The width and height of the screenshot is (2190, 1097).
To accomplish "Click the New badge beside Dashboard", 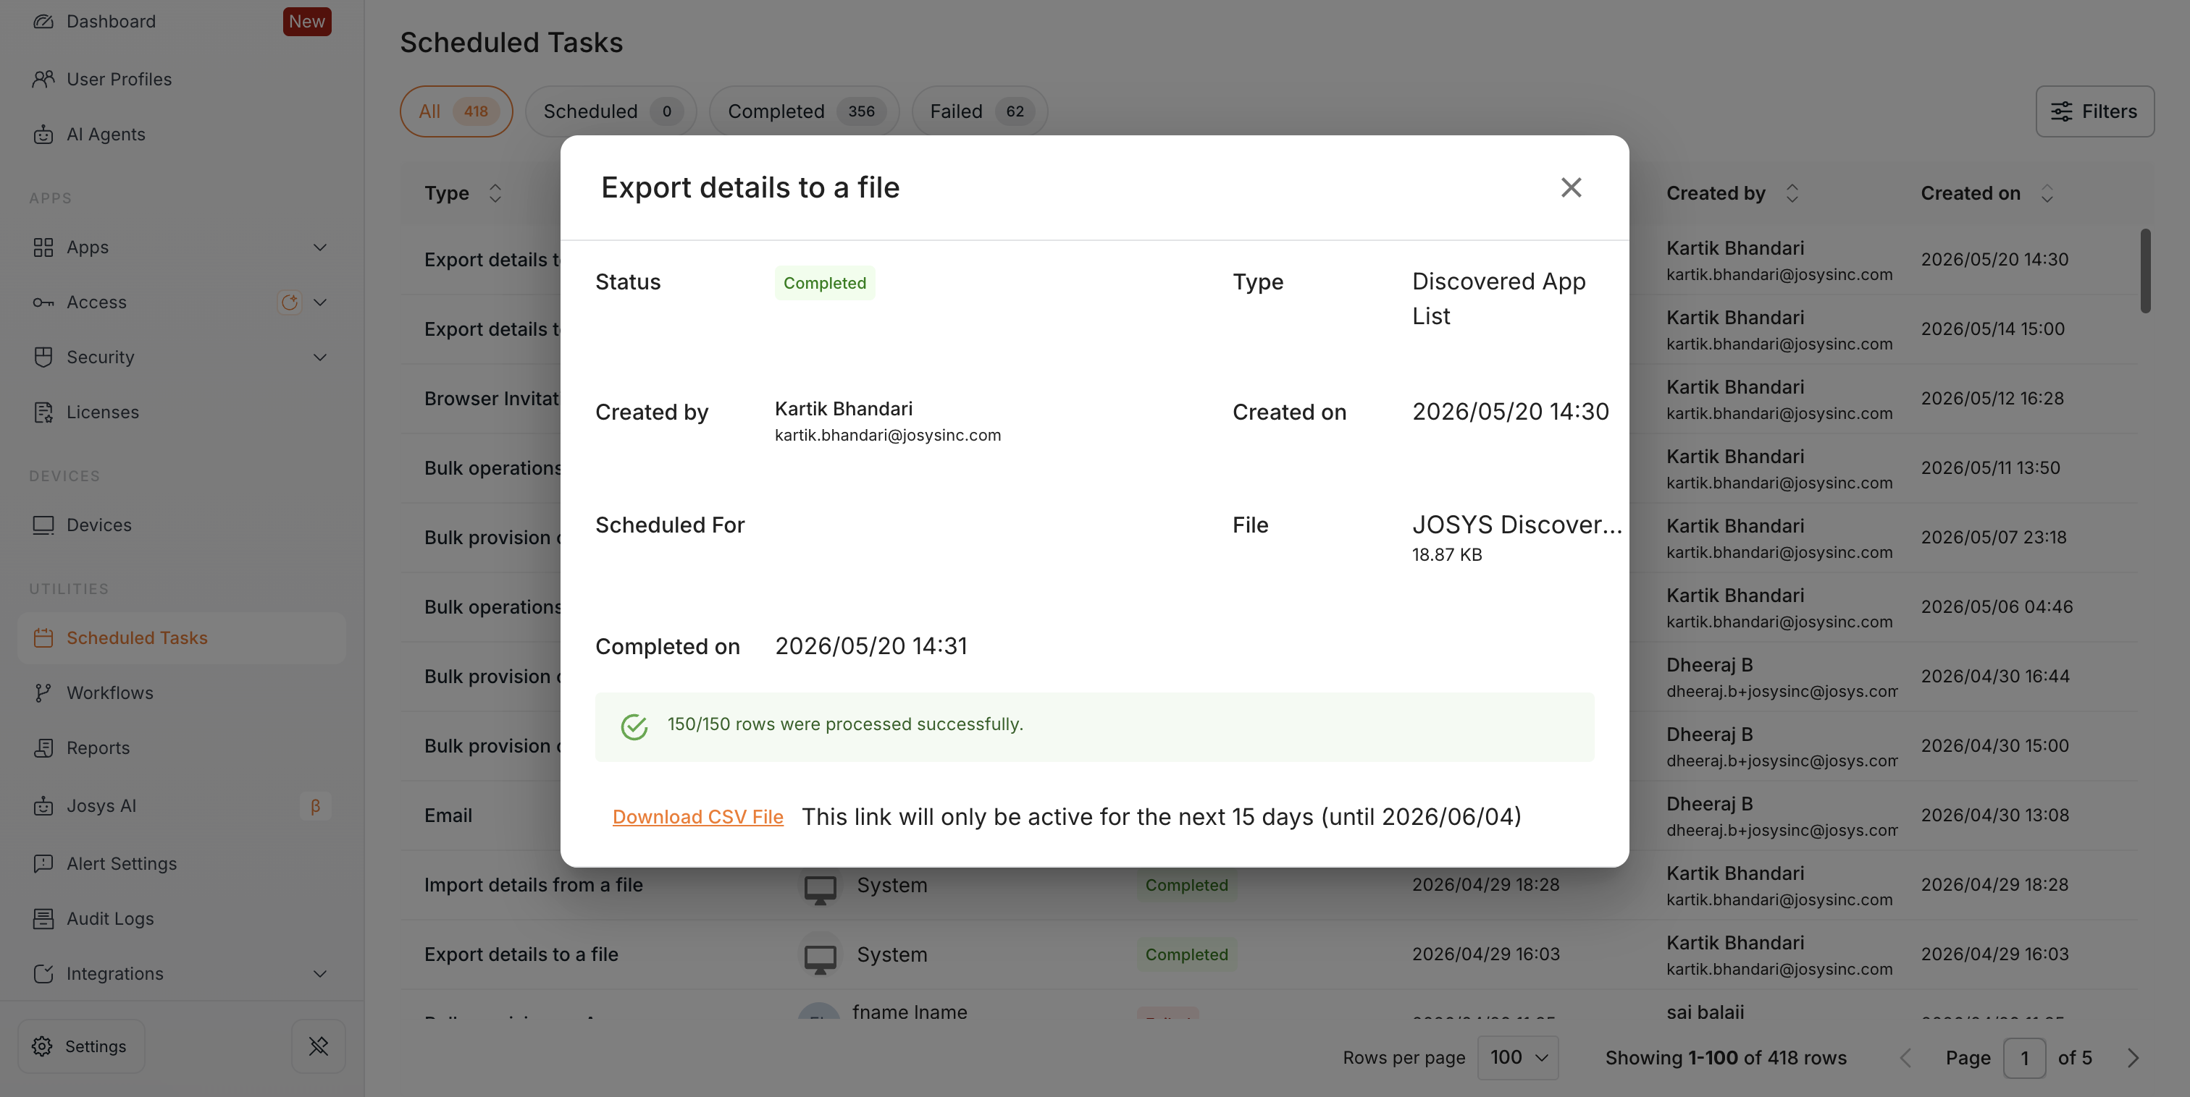I will pos(307,21).
